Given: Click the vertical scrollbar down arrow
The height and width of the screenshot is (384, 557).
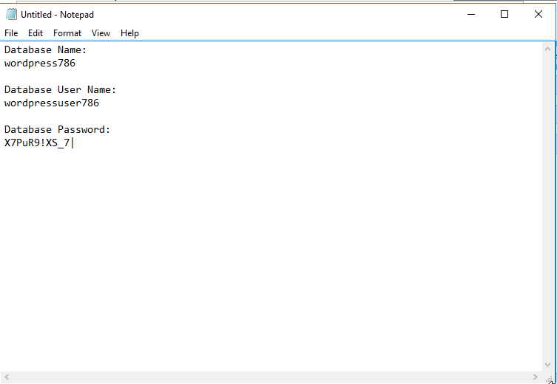Looking at the screenshot, I should [x=548, y=365].
